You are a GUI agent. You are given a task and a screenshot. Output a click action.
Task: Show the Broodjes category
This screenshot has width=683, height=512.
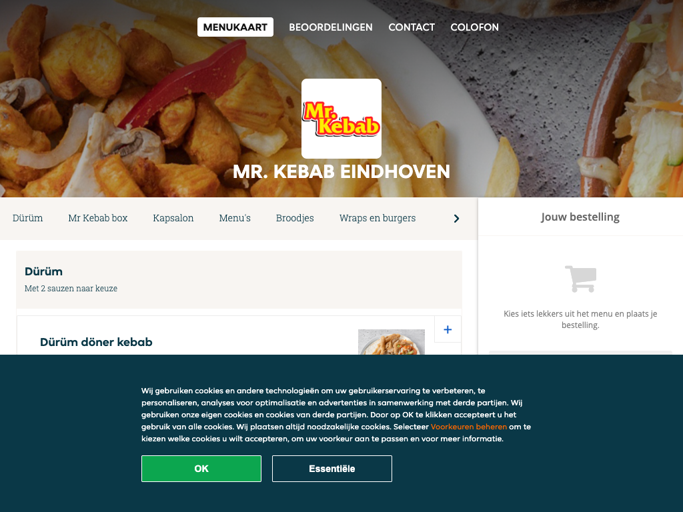pyautogui.click(x=295, y=218)
